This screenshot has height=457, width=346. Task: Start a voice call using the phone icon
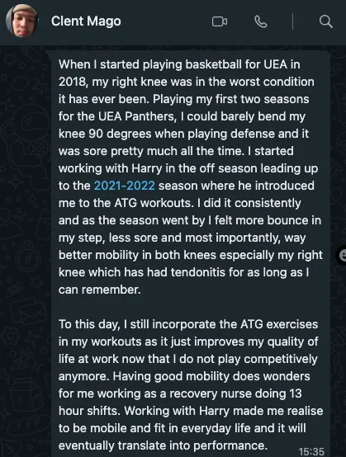260,21
